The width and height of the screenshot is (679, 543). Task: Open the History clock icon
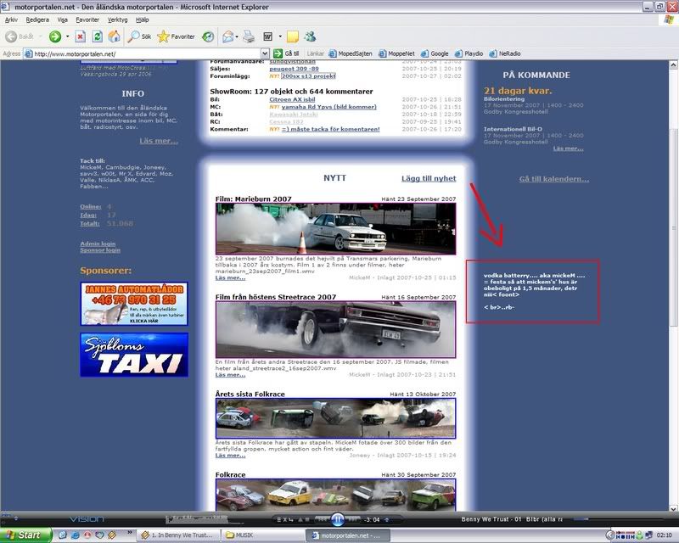point(208,36)
